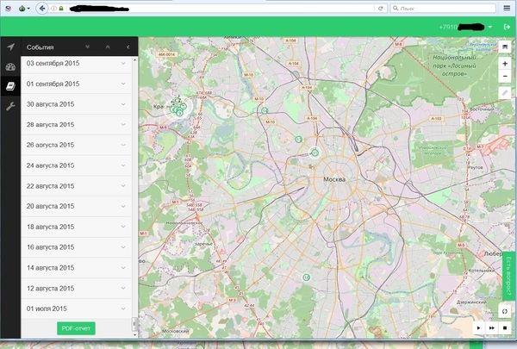The image size is (517, 349).
Task: Zoom out the map with minus button
Action: tap(504, 76)
